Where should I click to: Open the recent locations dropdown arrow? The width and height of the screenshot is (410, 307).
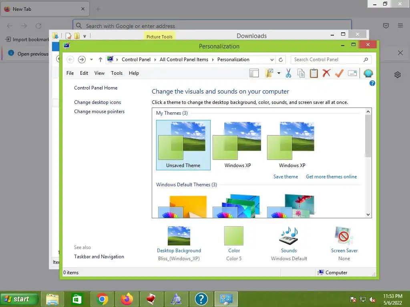tap(91, 60)
